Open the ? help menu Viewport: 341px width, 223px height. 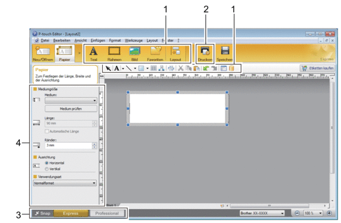(178, 41)
